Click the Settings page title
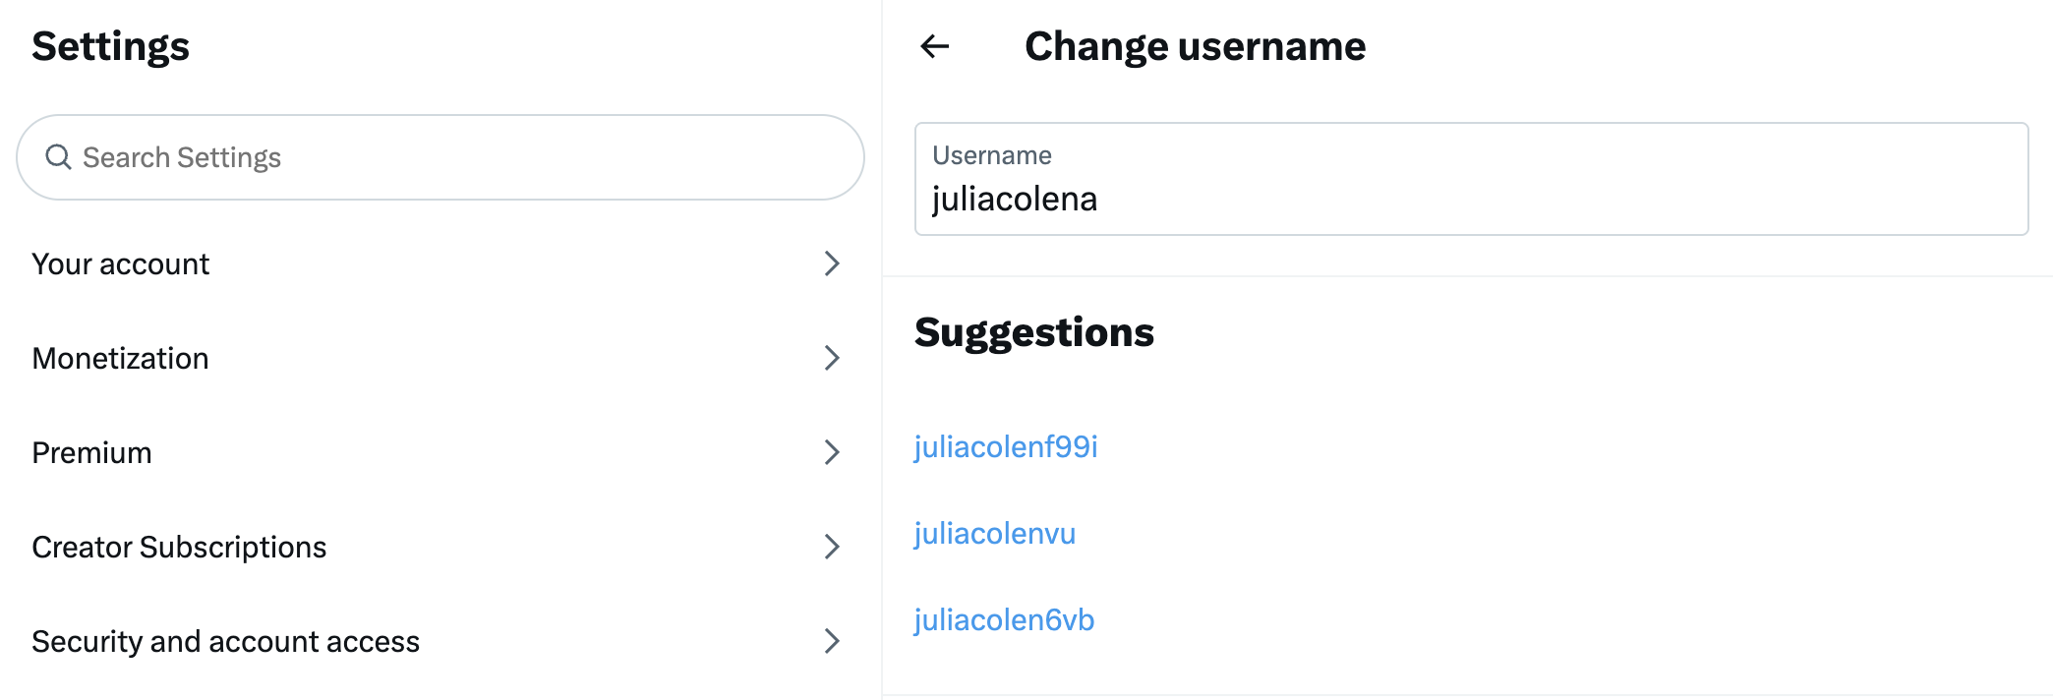Screen dimensions: 2053x700 tap(110, 45)
